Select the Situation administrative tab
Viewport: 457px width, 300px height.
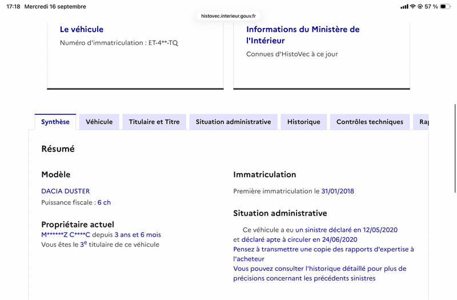(233, 122)
